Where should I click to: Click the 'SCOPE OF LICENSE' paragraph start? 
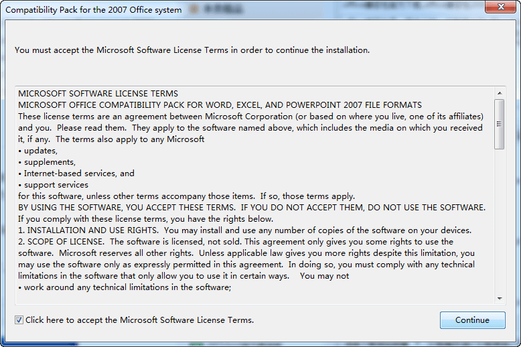60,242
